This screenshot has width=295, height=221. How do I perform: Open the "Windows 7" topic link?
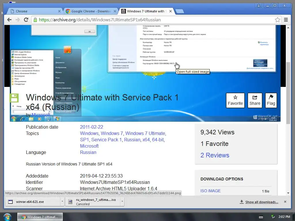point(112,134)
